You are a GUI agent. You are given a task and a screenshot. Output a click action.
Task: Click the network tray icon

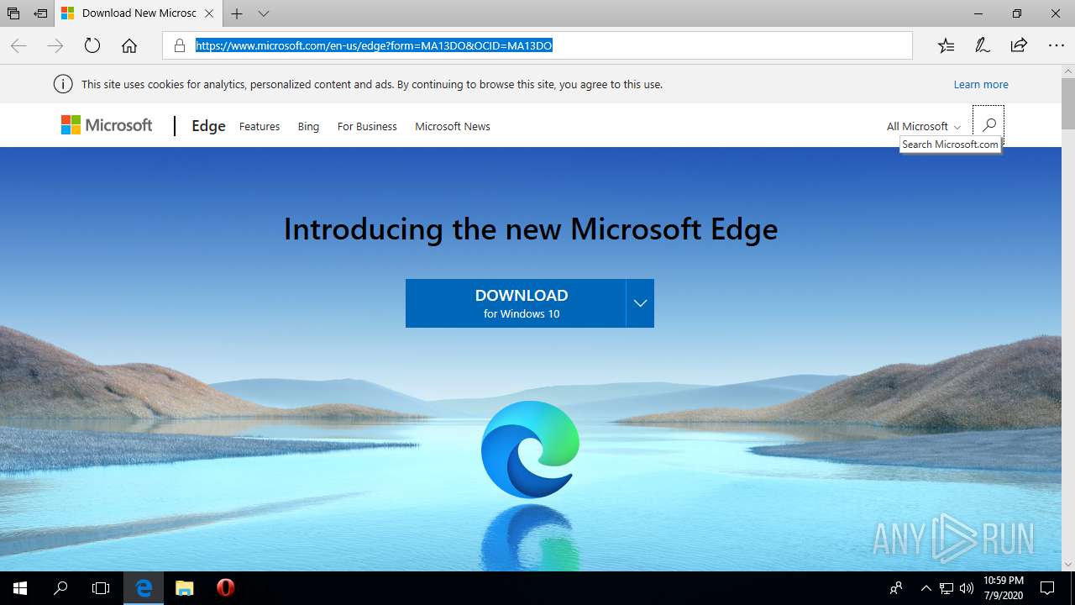coord(947,588)
